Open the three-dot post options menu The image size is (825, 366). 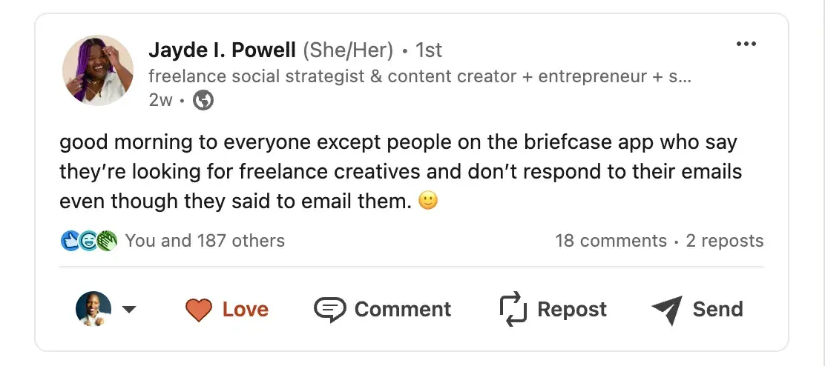pos(745,44)
